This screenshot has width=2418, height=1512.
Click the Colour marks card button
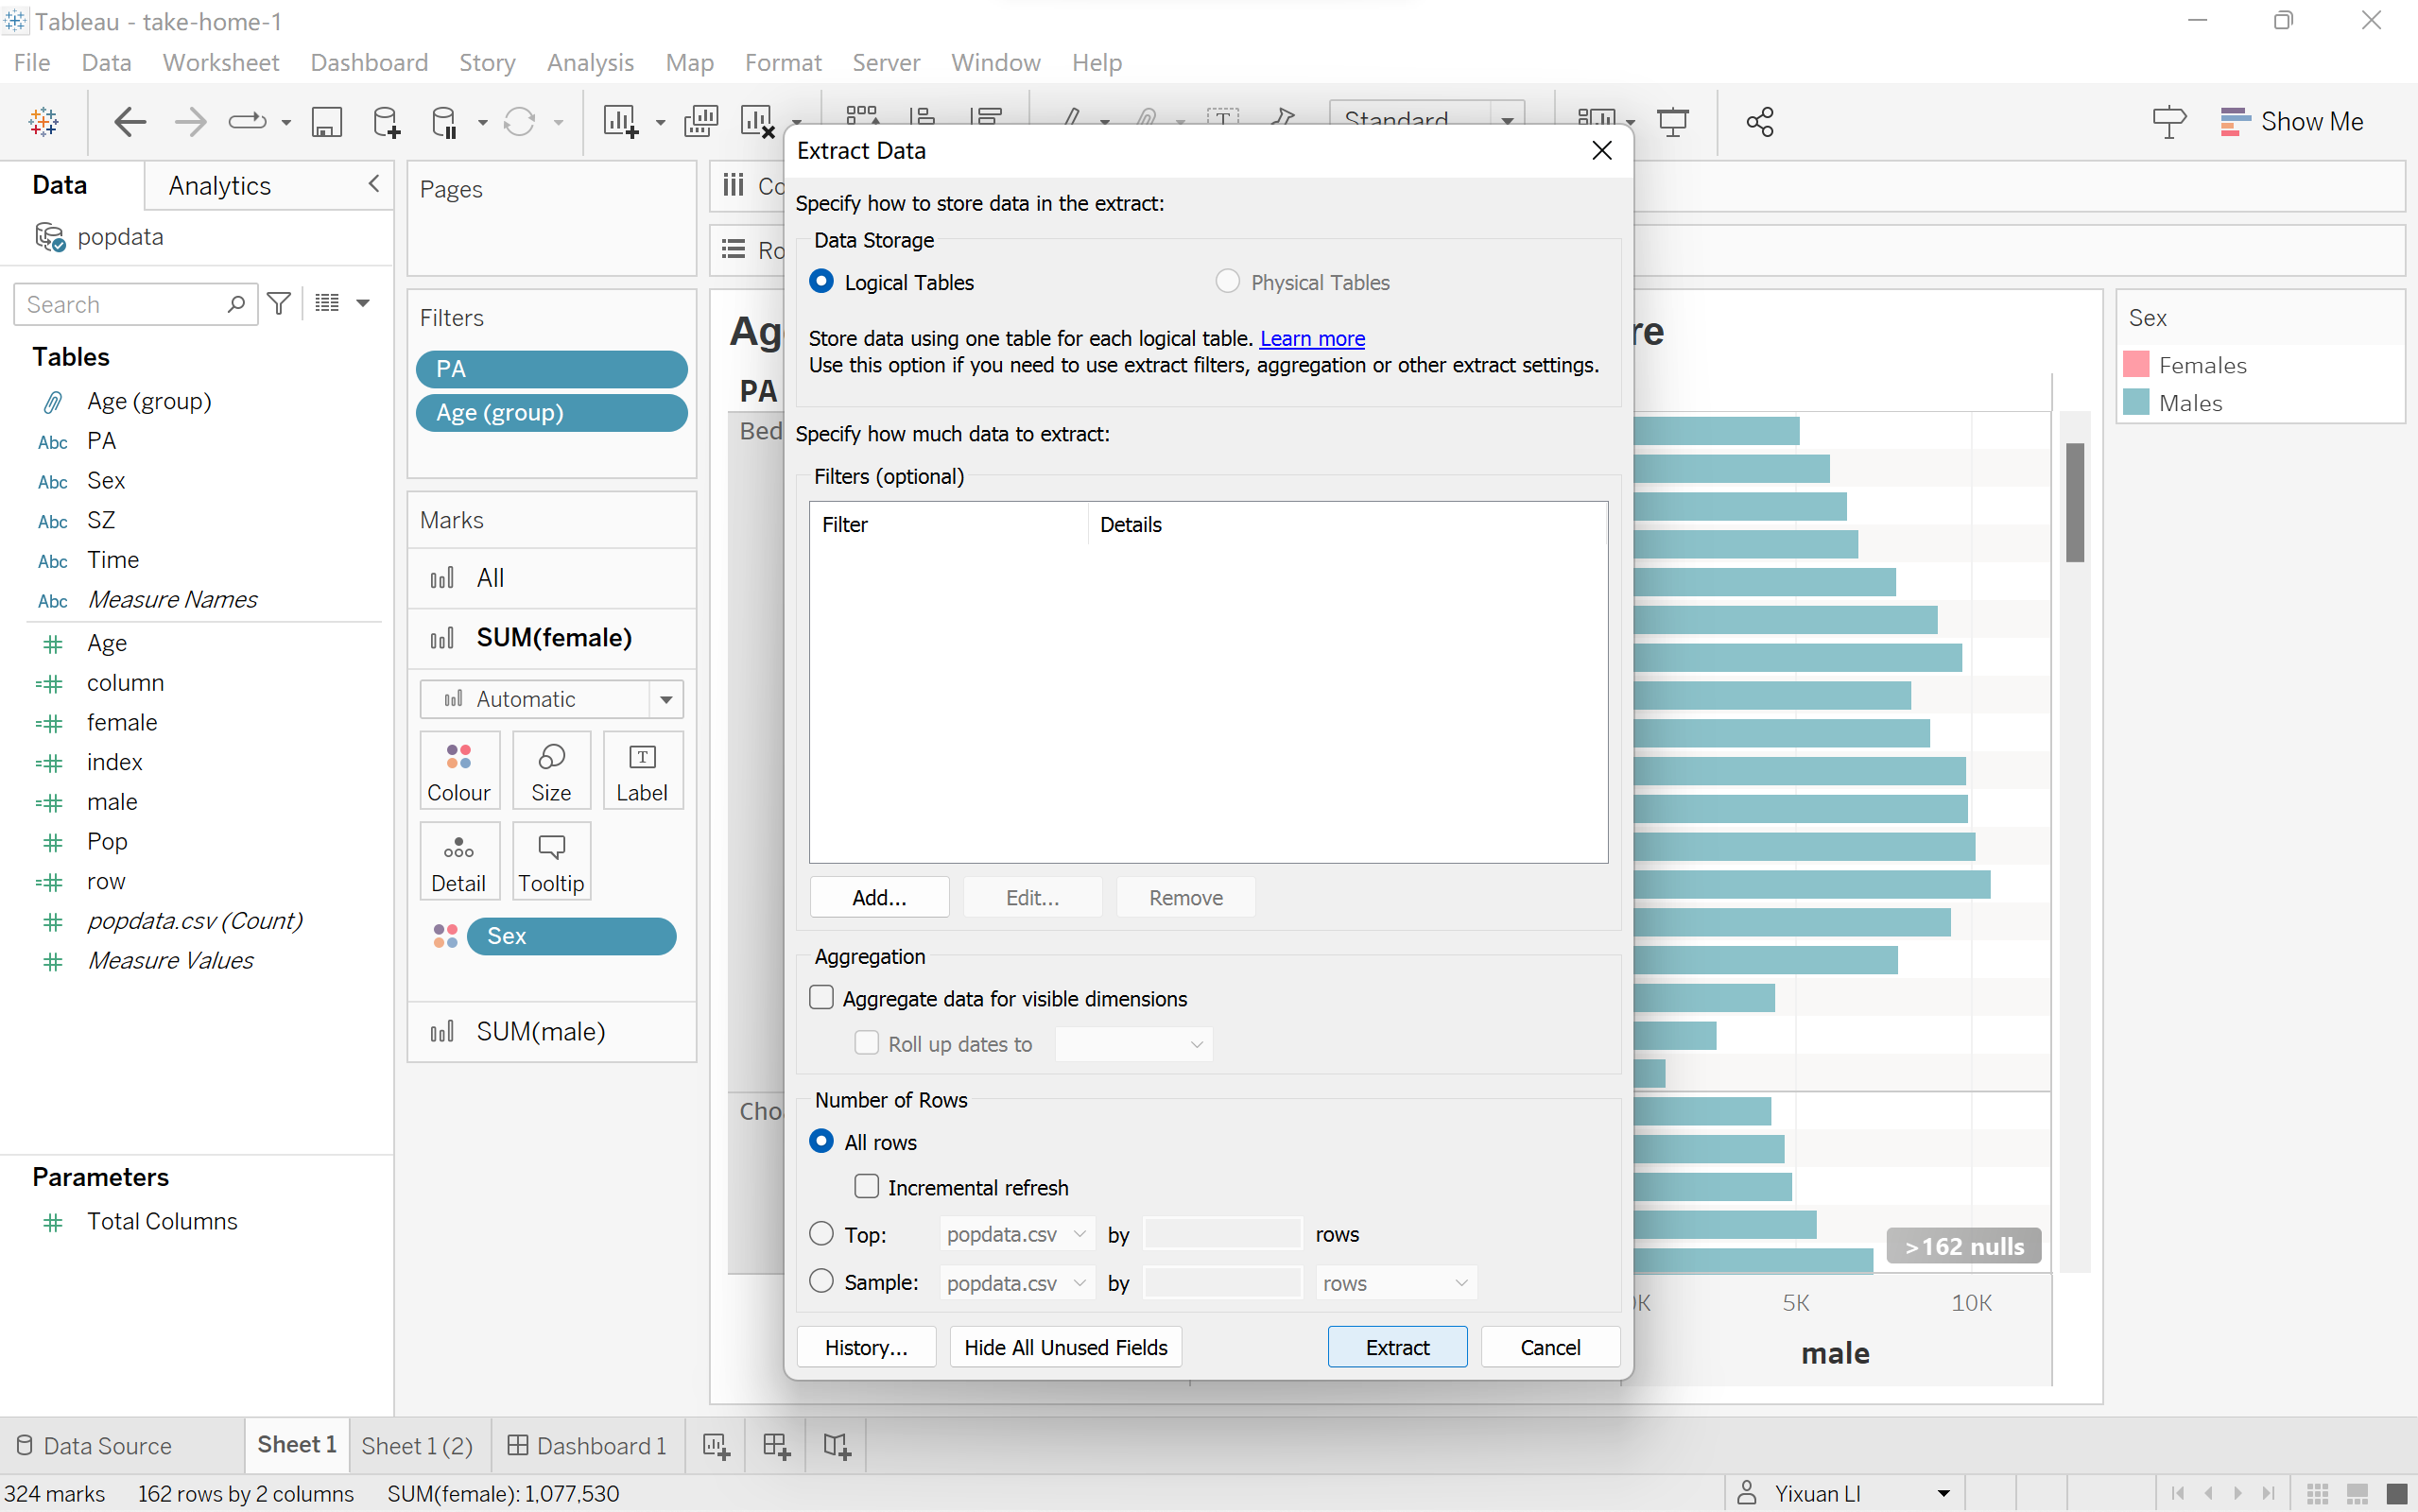(x=459, y=769)
